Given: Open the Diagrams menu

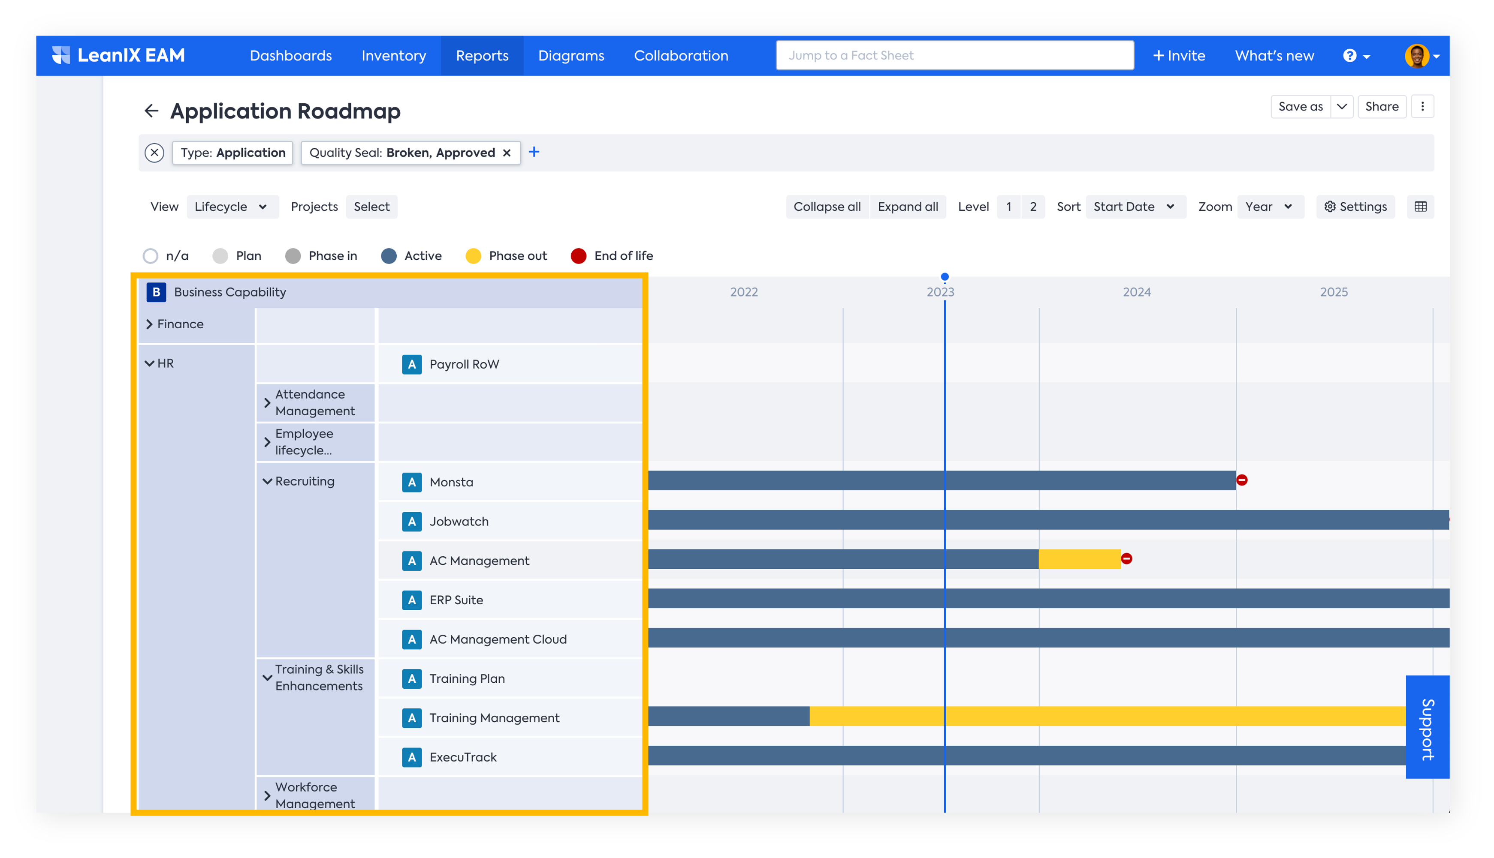Looking at the screenshot, I should coord(571,55).
